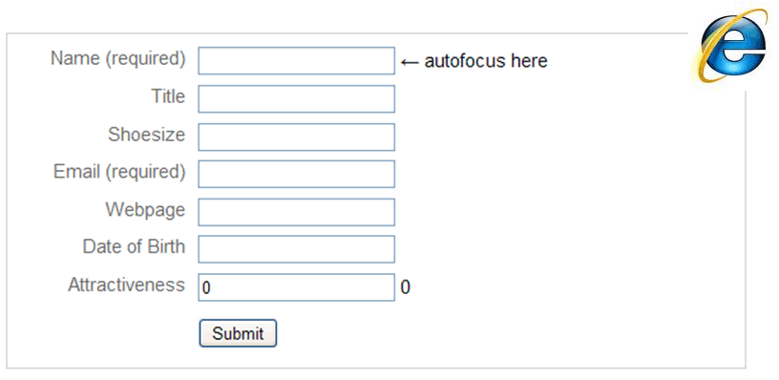Click into the Title input box

(297, 99)
